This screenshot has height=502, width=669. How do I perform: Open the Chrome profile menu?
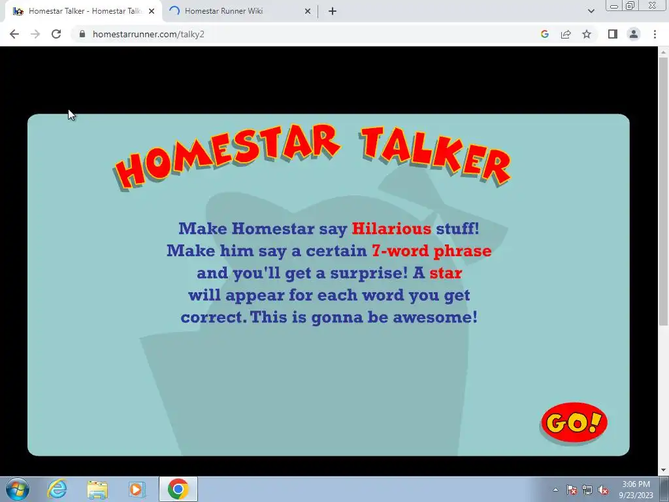pyautogui.click(x=634, y=34)
